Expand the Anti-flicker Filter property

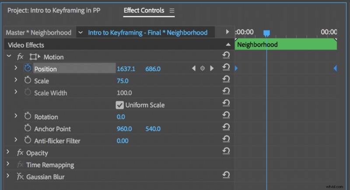tap(16, 140)
